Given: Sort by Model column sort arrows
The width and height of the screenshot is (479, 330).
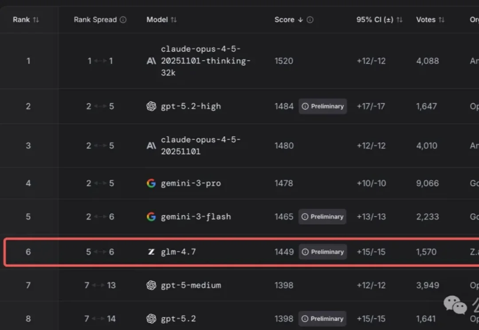Looking at the screenshot, I should tap(174, 20).
